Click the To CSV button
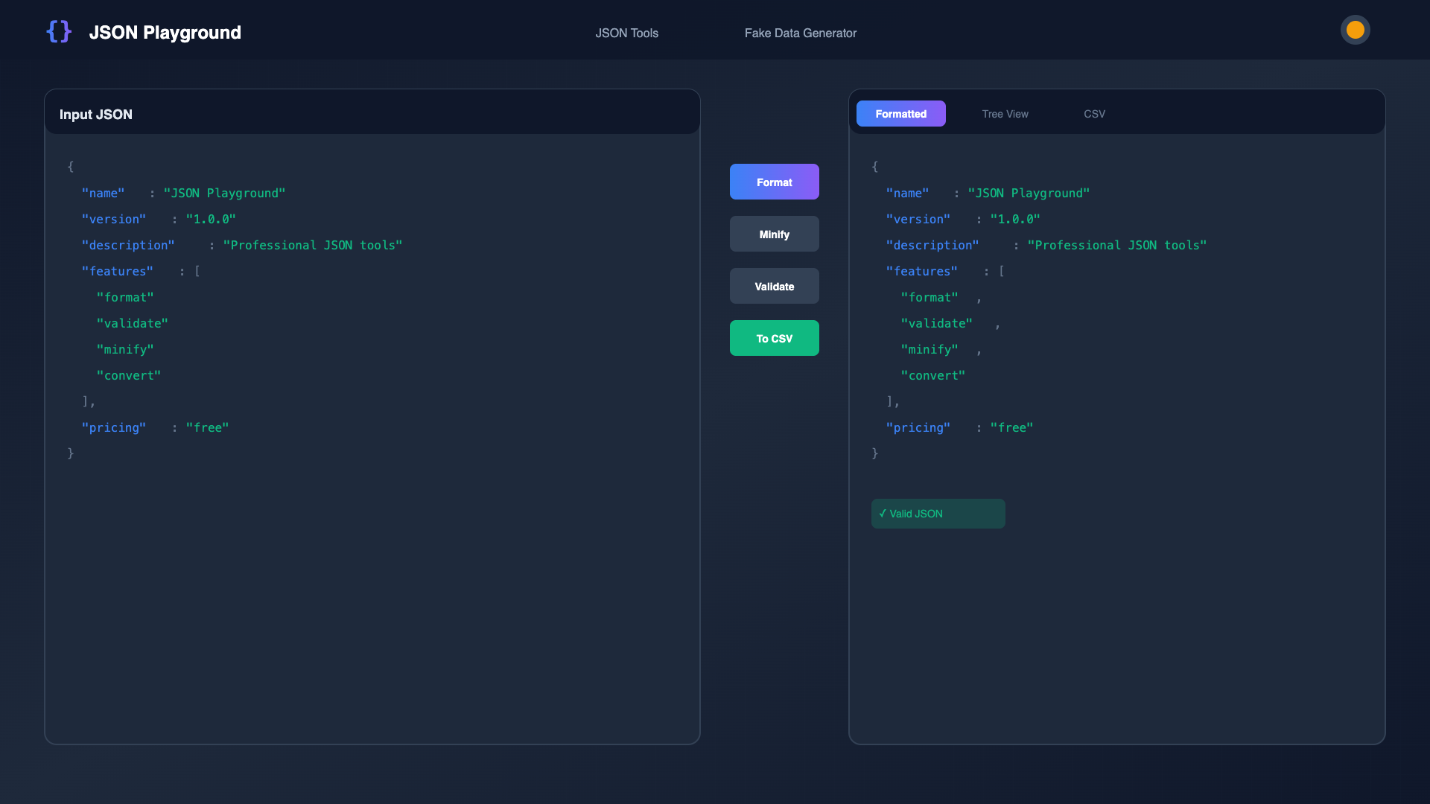This screenshot has width=1430, height=804. 774,338
